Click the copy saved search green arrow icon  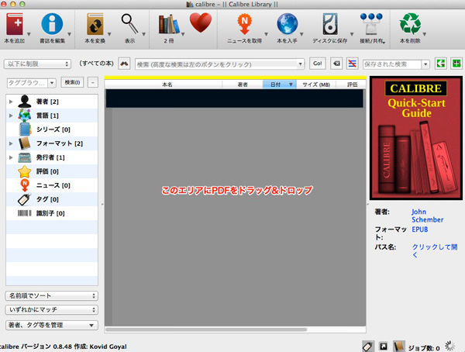coord(441,64)
